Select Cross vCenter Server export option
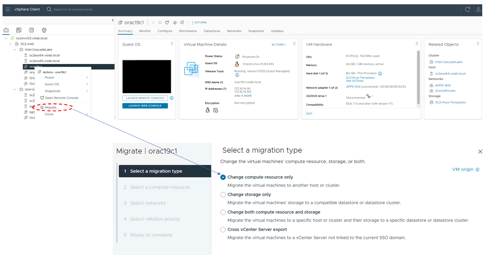This screenshot has height=255, width=486. coord(223,230)
